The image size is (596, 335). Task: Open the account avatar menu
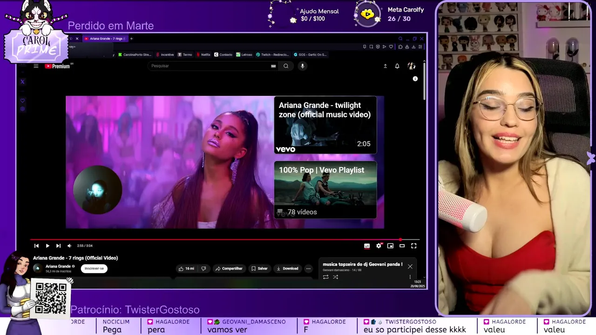coord(412,66)
